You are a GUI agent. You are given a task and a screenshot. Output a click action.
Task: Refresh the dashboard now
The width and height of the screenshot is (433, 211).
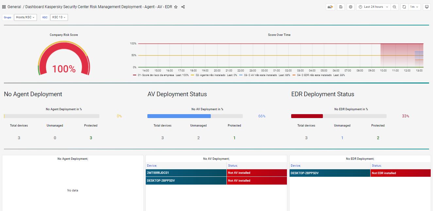click(404, 7)
